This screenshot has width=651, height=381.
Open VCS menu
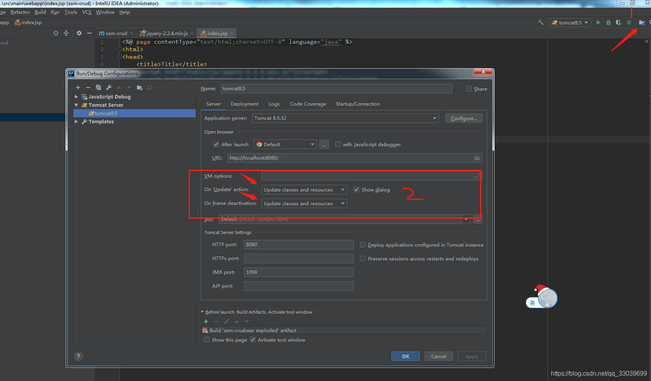87,12
